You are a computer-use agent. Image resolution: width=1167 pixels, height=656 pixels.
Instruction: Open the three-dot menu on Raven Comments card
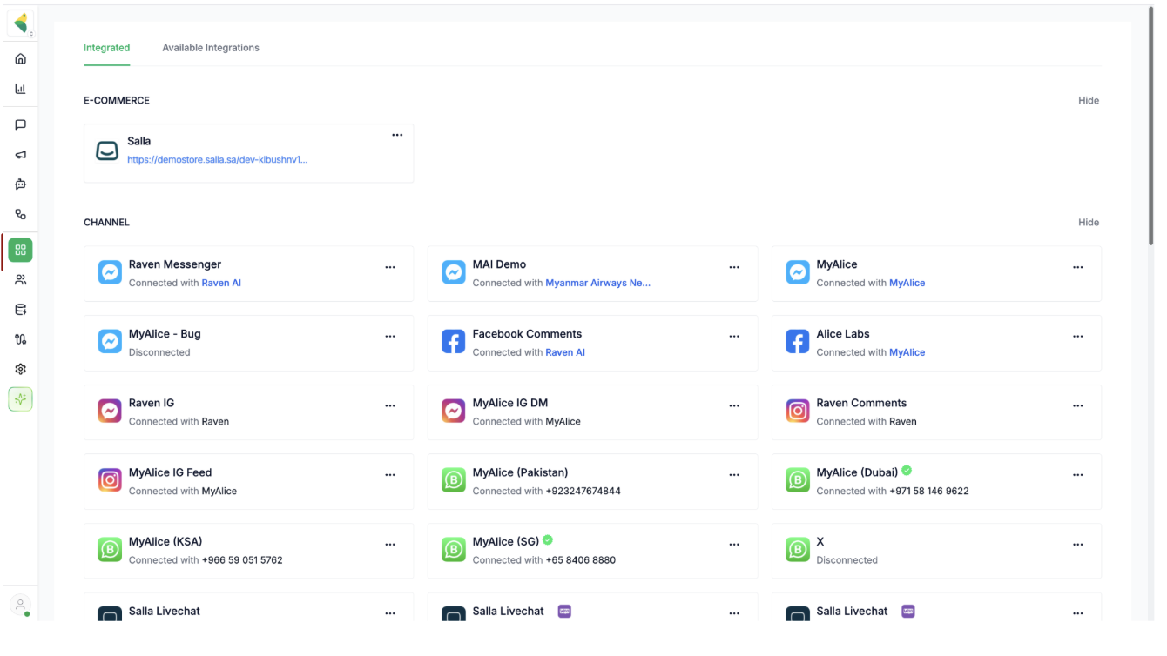pos(1078,406)
